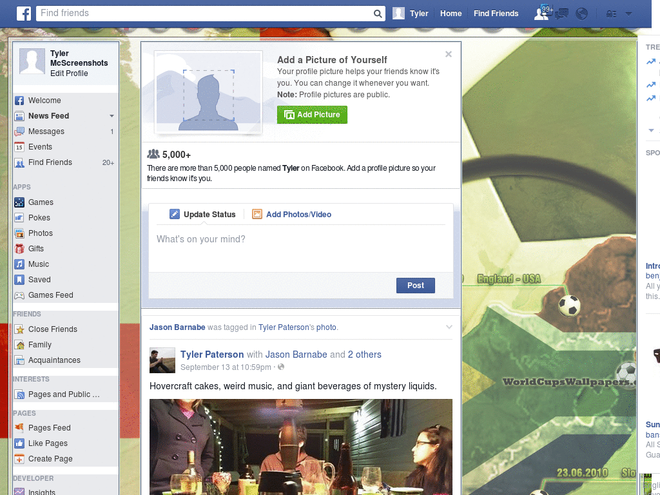This screenshot has height=495, width=660.
Task: Open the dinner table post photo
Action: (x=301, y=447)
